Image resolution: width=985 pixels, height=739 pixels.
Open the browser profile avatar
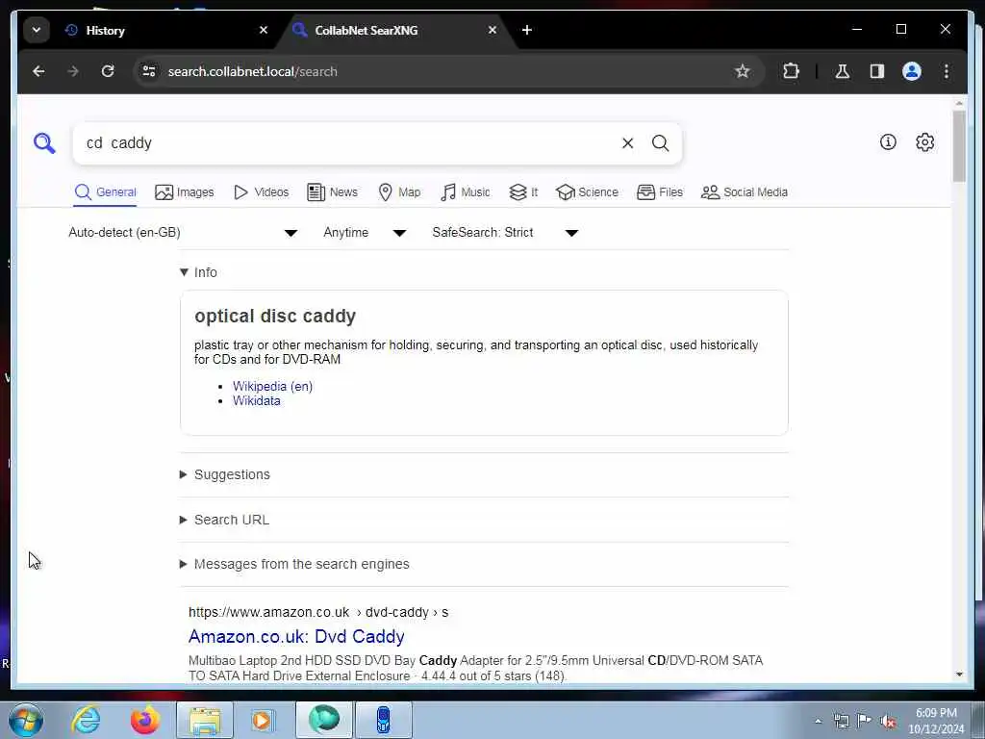click(912, 71)
